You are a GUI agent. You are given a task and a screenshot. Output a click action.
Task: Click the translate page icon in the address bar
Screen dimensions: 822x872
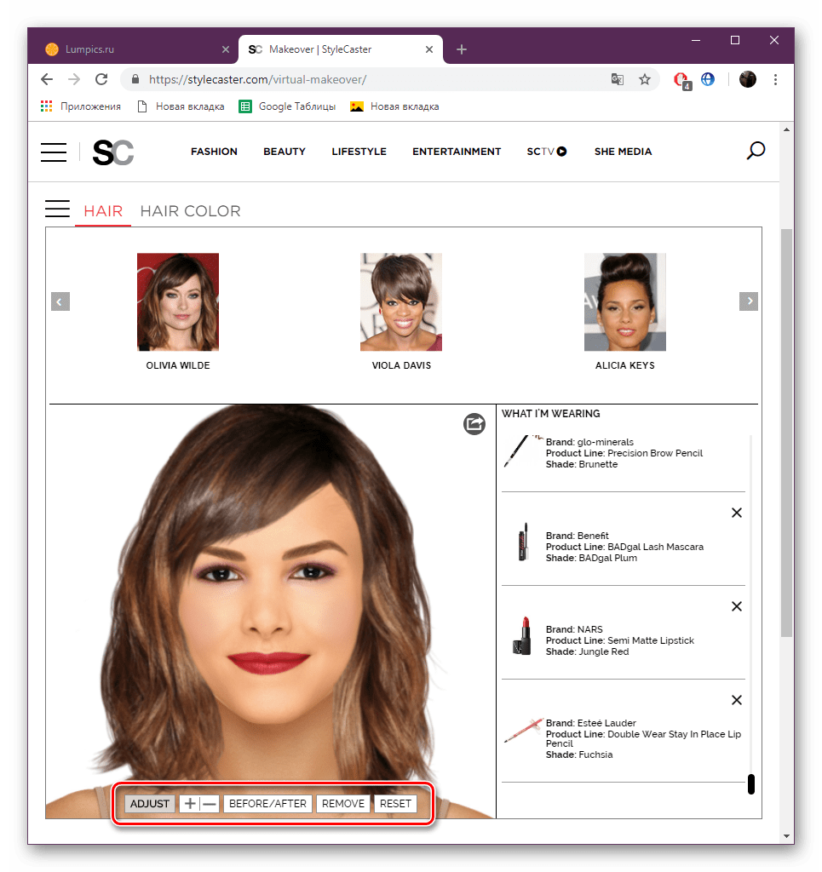tap(618, 79)
